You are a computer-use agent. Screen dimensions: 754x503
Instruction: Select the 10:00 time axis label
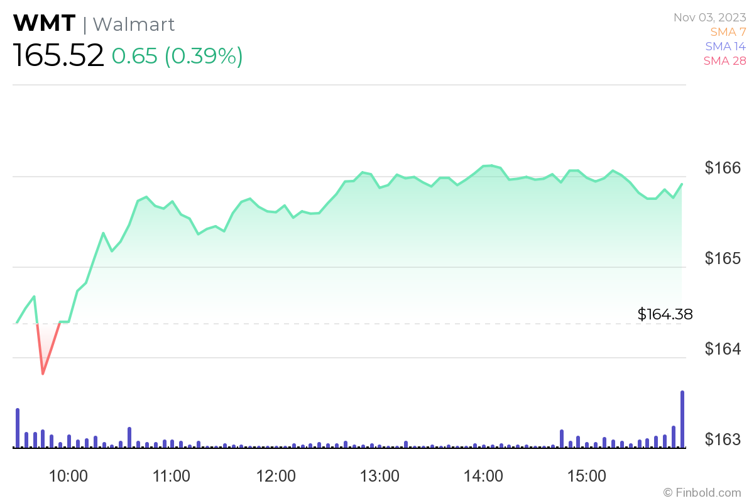pyautogui.click(x=68, y=475)
